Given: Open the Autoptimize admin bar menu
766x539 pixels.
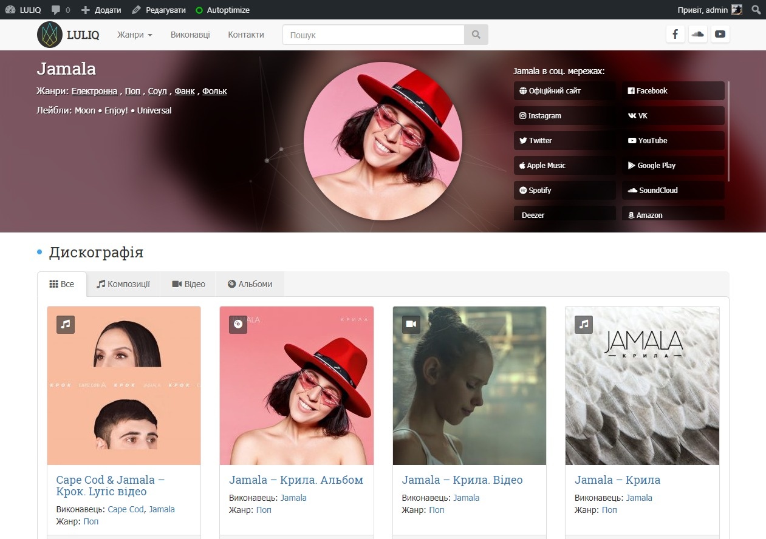Looking at the screenshot, I should 222,10.
